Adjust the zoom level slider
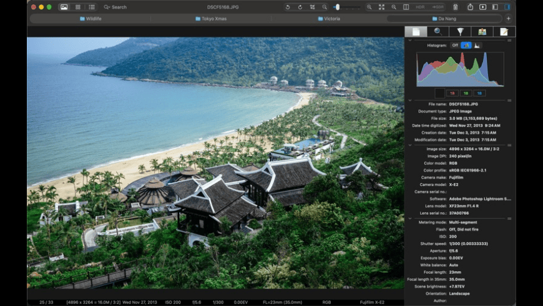 (x=346, y=7)
